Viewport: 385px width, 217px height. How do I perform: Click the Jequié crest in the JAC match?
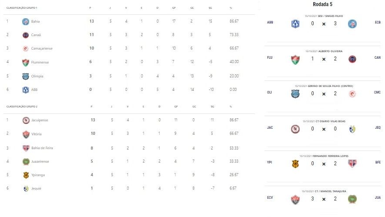(x=352, y=129)
